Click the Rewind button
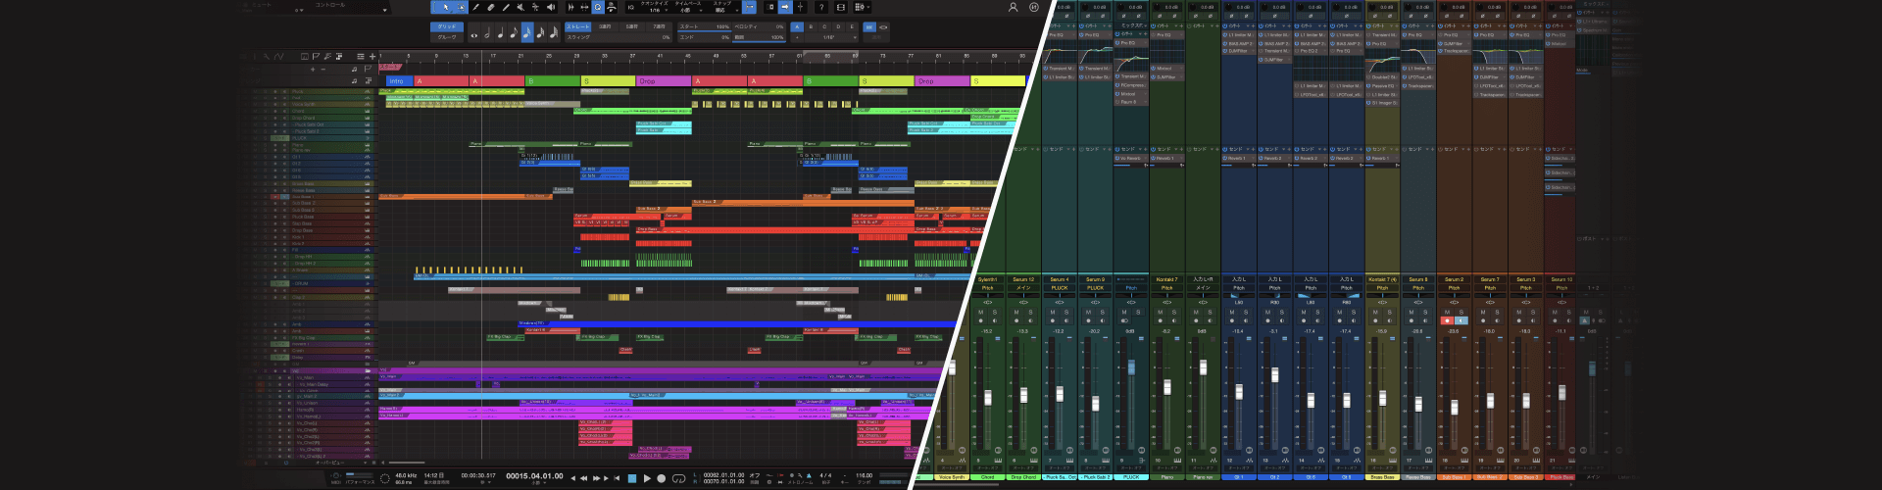 click(x=584, y=478)
